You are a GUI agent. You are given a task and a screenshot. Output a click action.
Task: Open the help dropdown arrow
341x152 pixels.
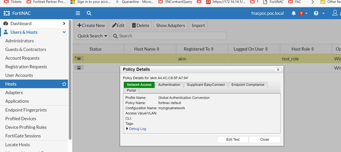(323, 13)
